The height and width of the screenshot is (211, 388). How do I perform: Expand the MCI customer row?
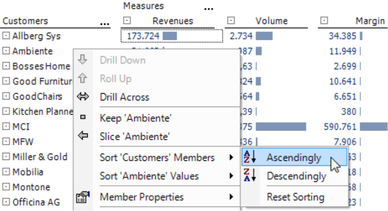[x=6, y=126]
